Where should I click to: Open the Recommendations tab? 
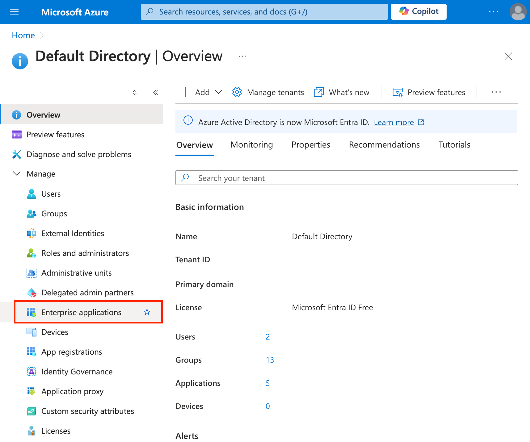[384, 145]
